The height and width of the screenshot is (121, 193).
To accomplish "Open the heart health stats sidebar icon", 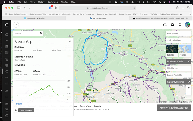I will pos(7,65).
